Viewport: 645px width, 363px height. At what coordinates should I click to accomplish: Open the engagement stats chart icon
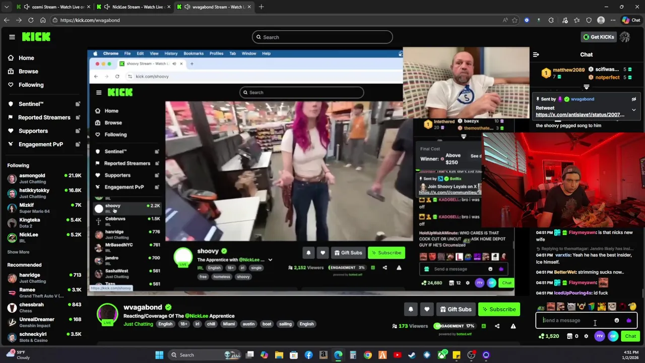483,326
